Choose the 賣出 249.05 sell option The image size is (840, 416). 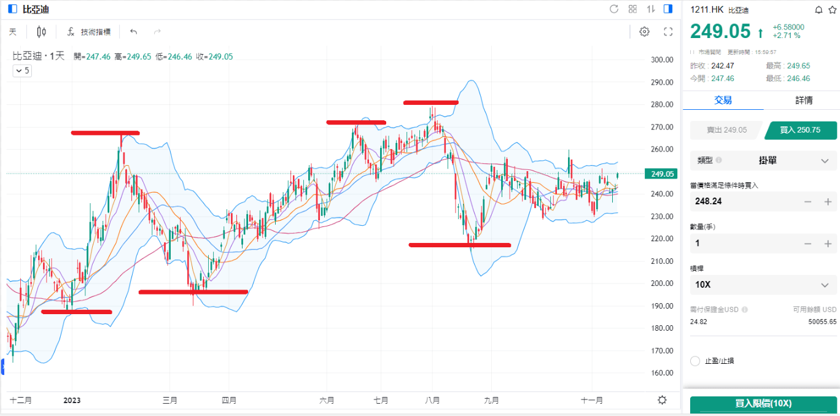(726, 130)
